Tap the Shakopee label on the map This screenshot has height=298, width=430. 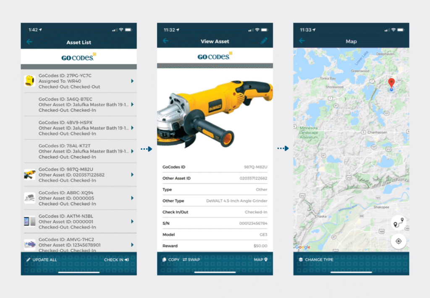click(x=381, y=207)
